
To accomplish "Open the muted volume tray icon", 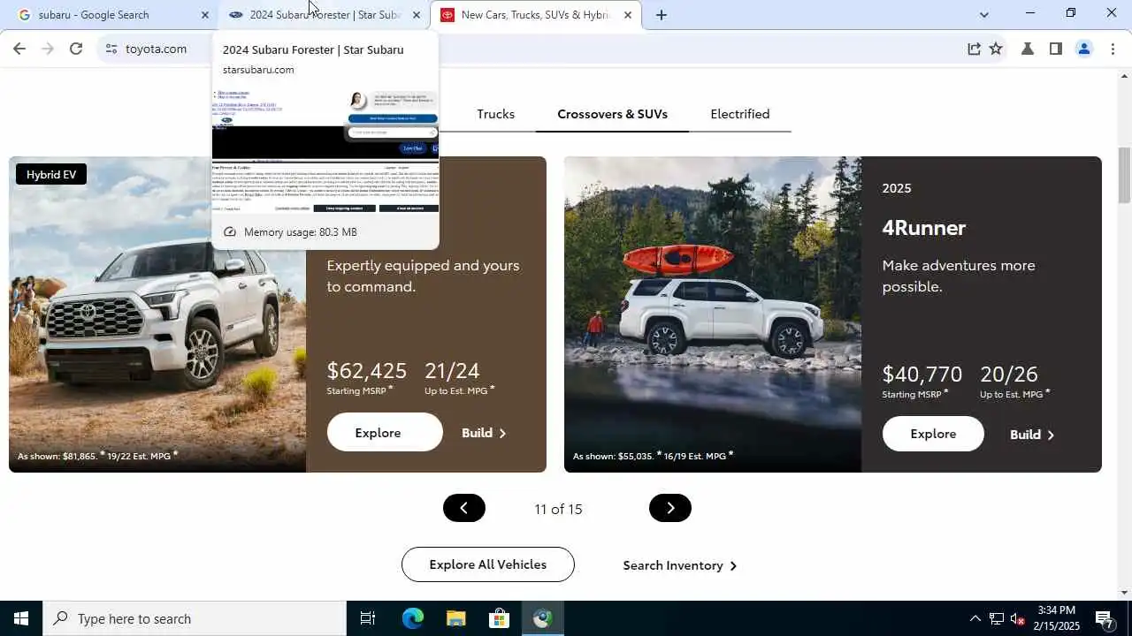I will pyautogui.click(x=1018, y=618).
